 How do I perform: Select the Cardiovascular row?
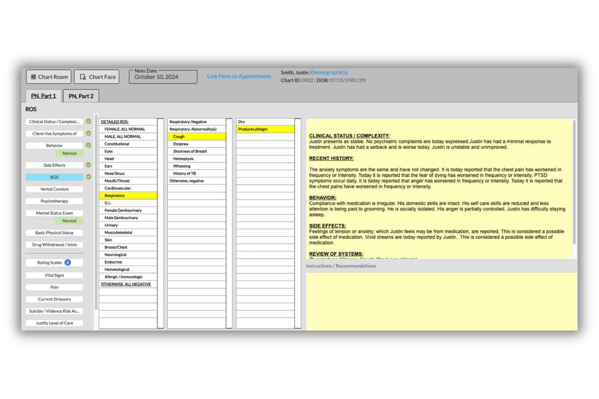click(128, 188)
